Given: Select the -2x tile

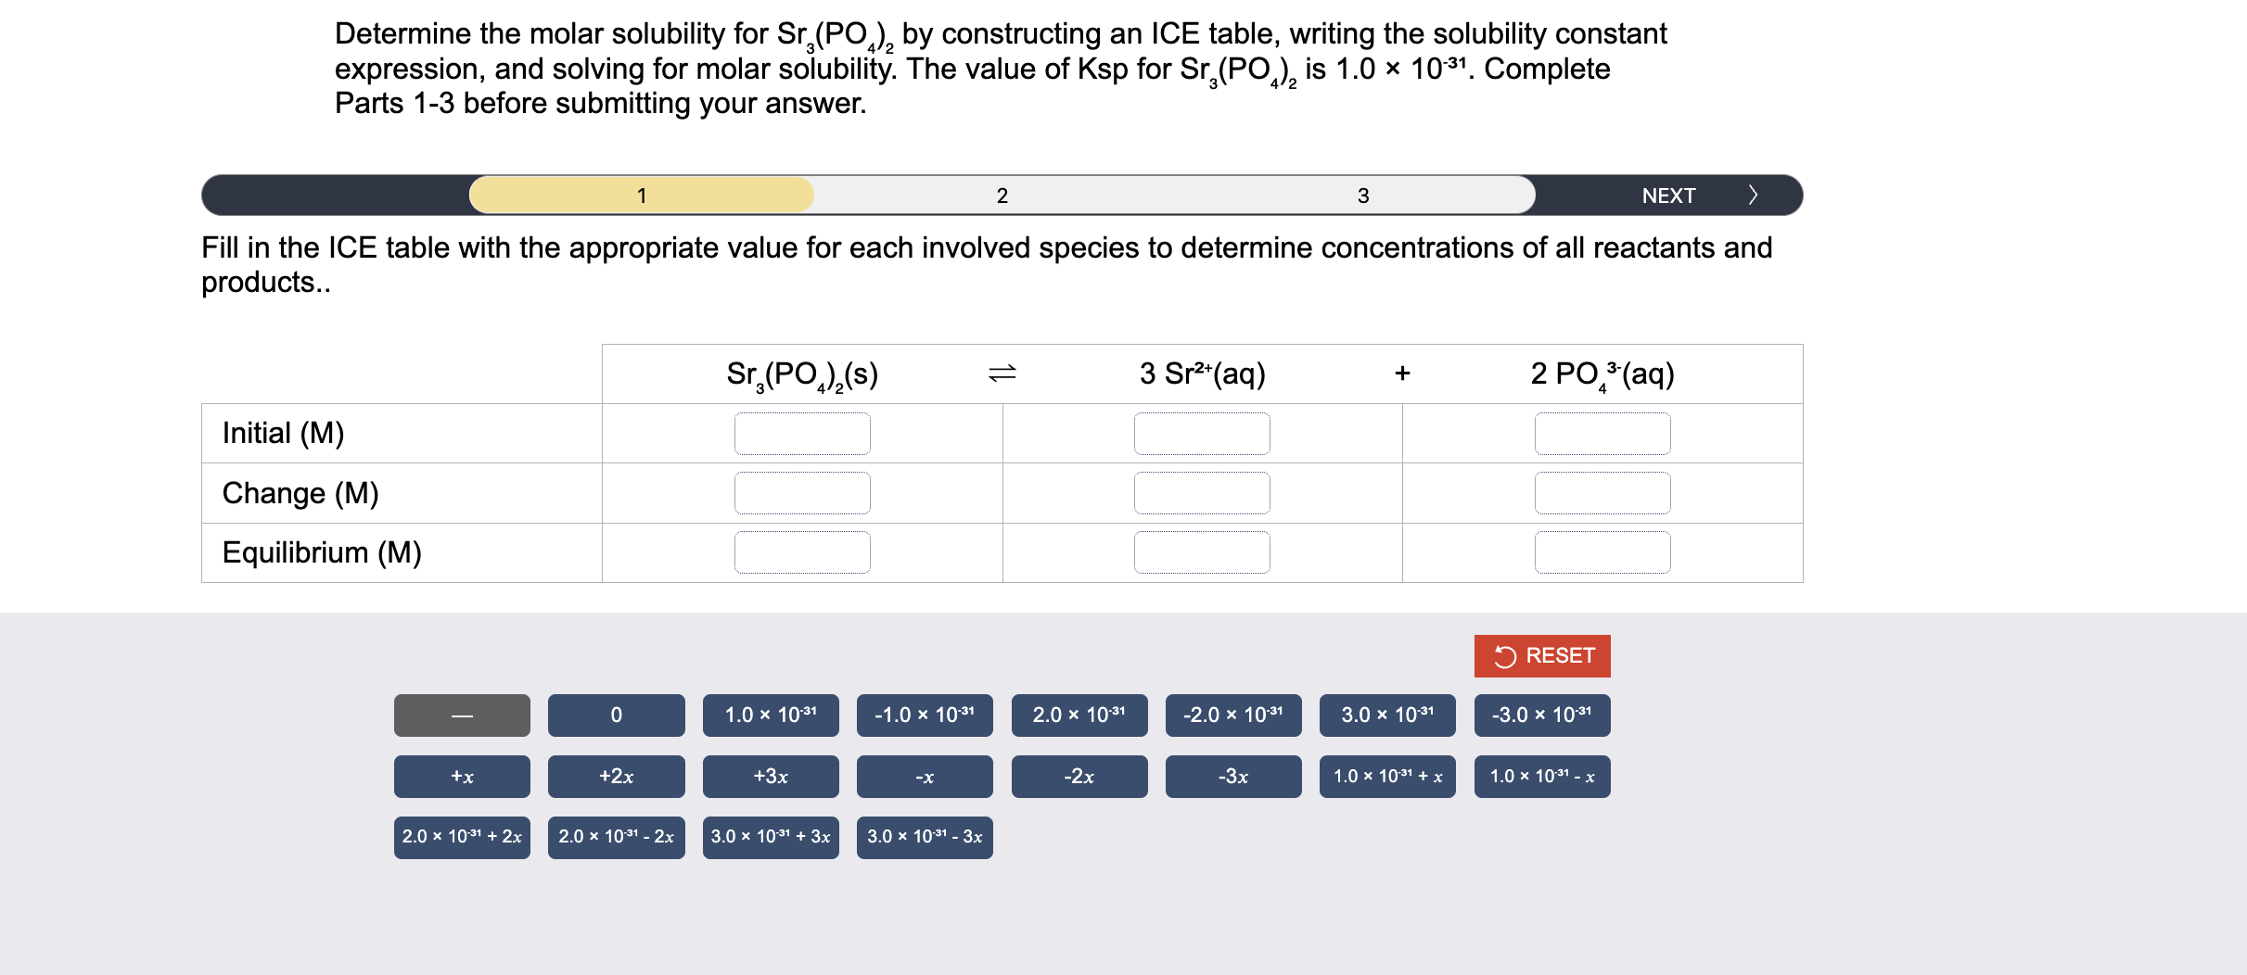Looking at the screenshot, I should pos(1079,777).
